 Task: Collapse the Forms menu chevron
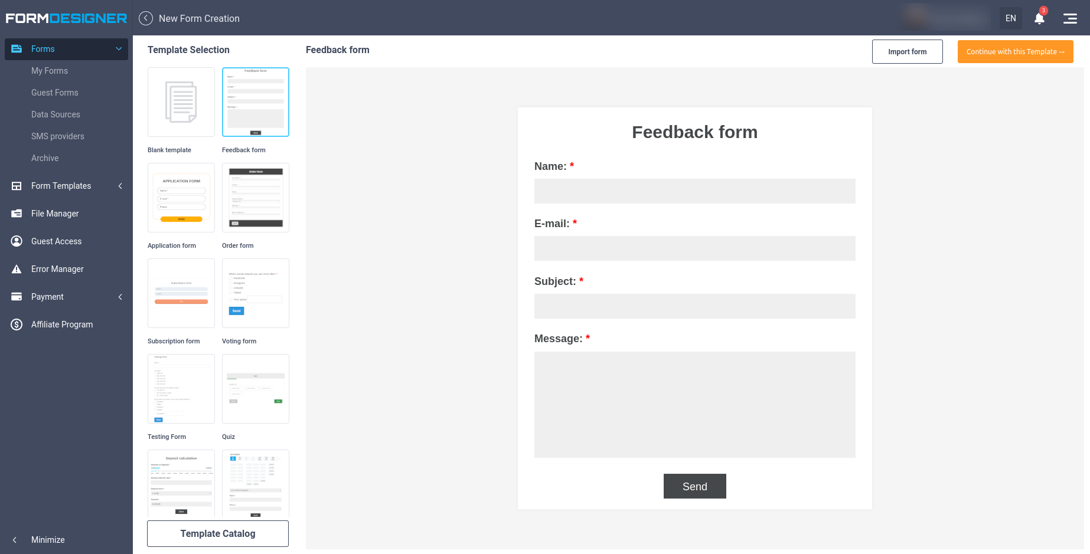(x=119, y=49)
